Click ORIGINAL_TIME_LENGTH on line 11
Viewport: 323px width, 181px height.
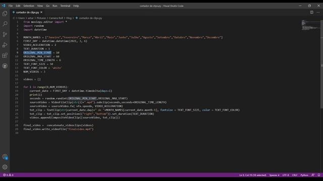[x=39, y=60]
